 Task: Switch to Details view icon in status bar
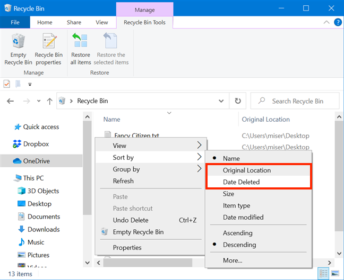323,274
